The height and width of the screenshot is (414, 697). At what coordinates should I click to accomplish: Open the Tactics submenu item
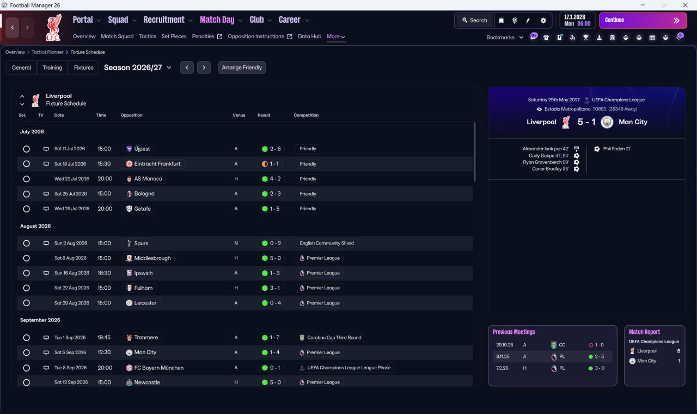click(x=148, y=36)
